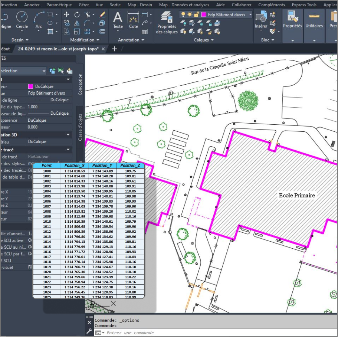The width and height of the screenshot is (338, 337).
Task: Switch to the Conception side tab
Action: (x=80, y=84)
